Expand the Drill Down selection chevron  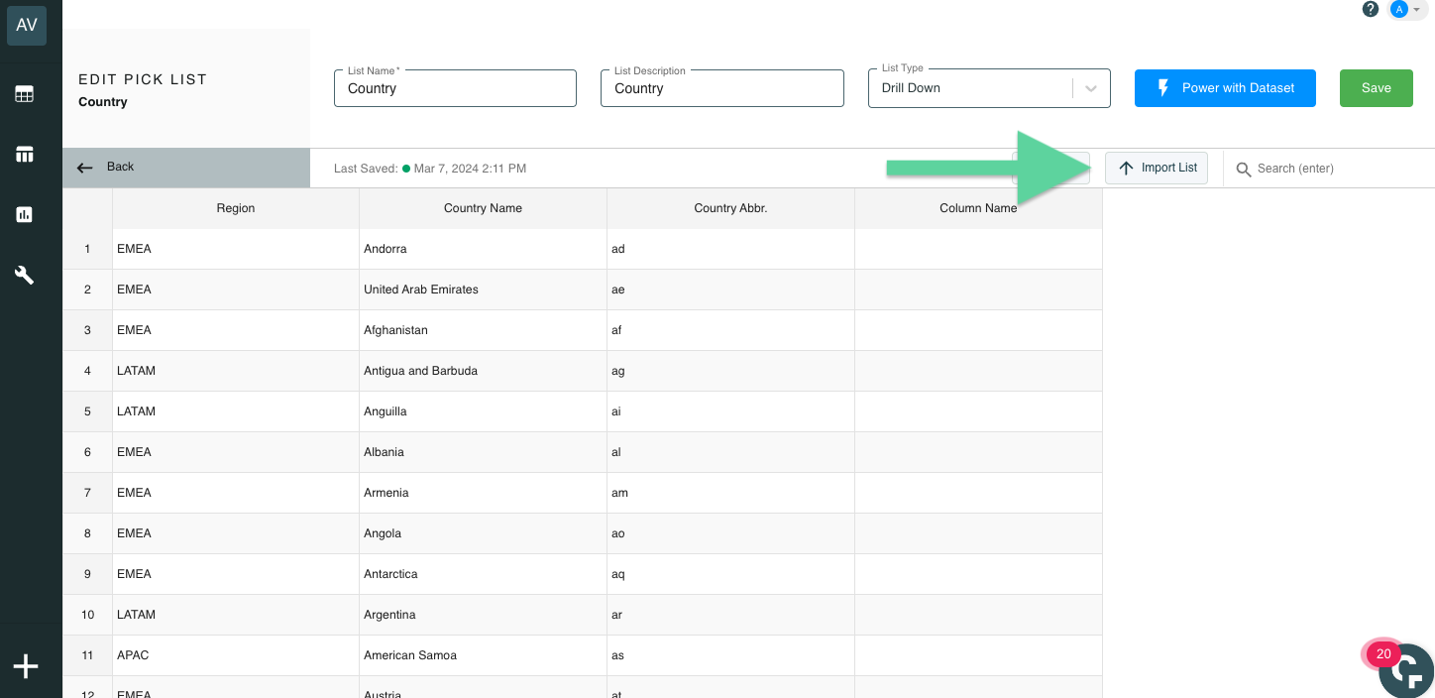coord(1091,88)
